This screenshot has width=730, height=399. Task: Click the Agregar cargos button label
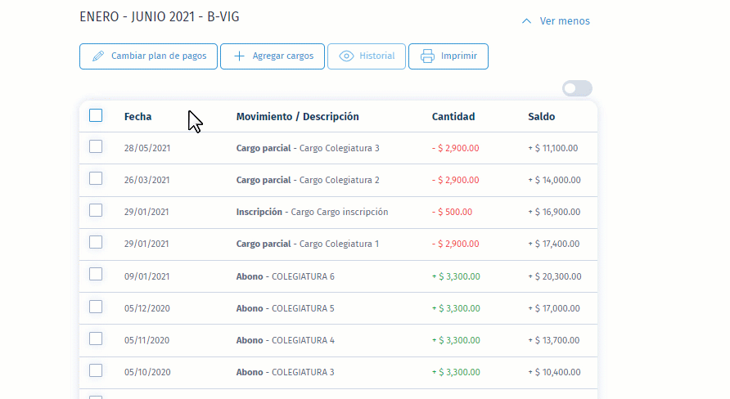[282, 56]
